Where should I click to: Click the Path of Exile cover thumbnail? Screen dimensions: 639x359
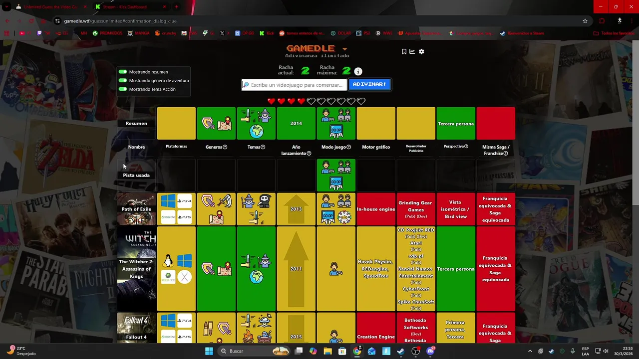136,209
